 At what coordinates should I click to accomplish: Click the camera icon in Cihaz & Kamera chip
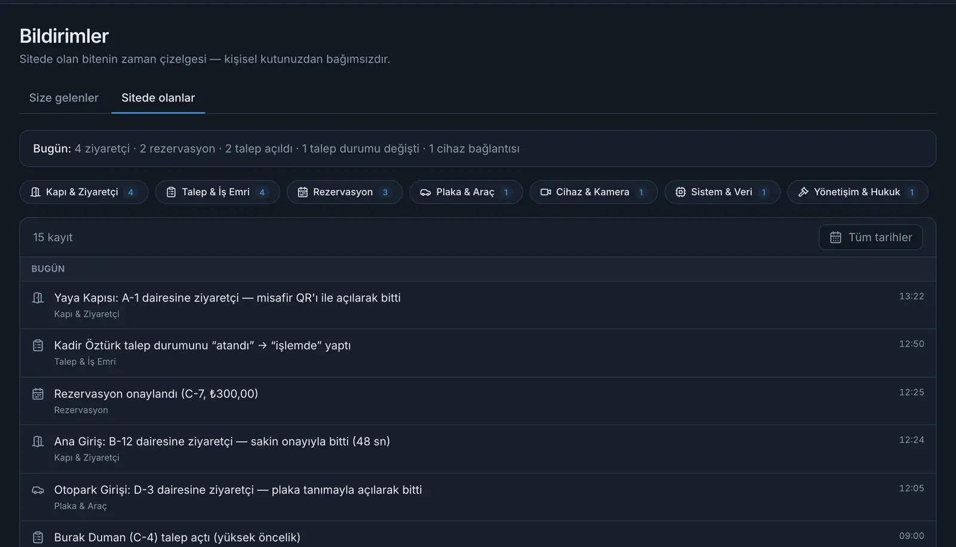pos(546,192)
